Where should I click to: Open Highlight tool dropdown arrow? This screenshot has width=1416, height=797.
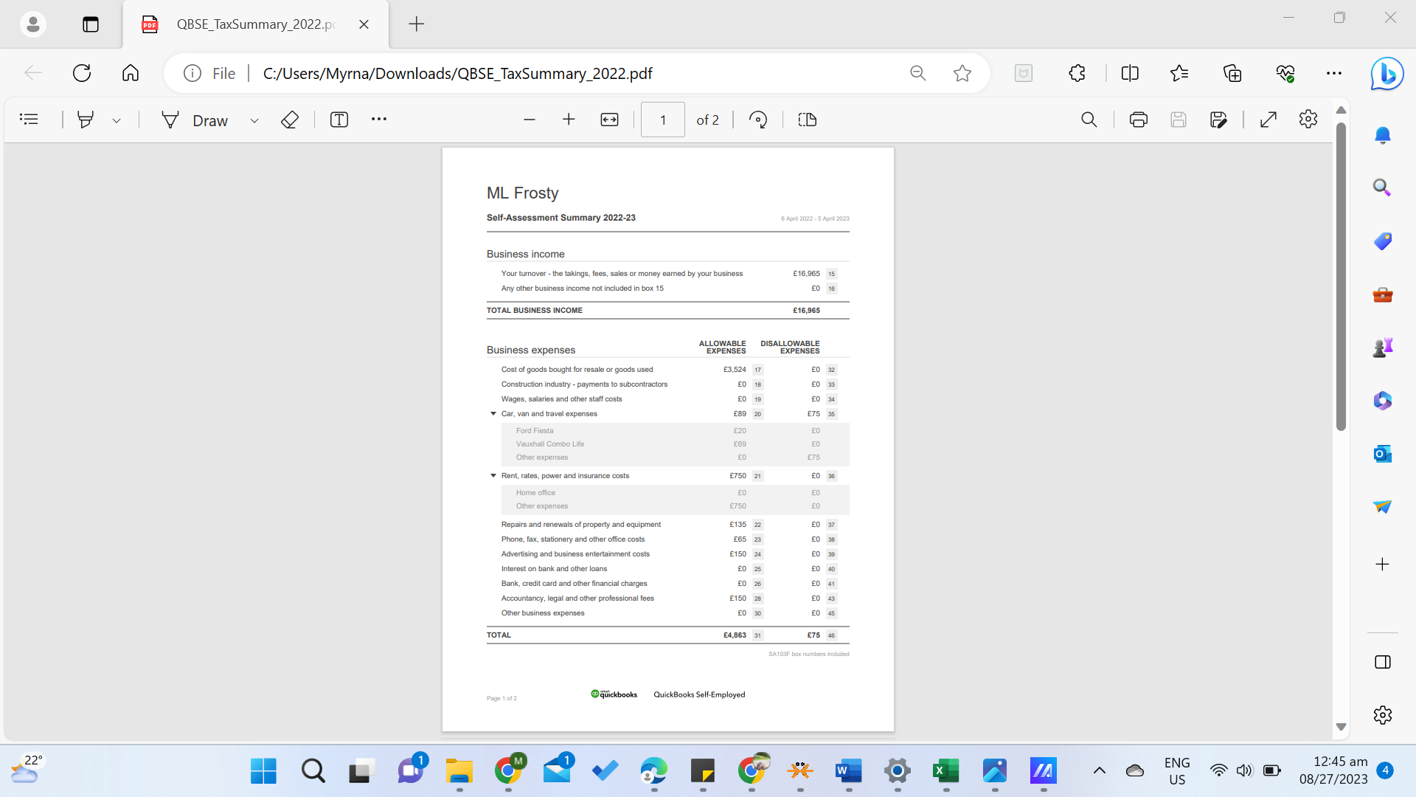pos(117,120)
